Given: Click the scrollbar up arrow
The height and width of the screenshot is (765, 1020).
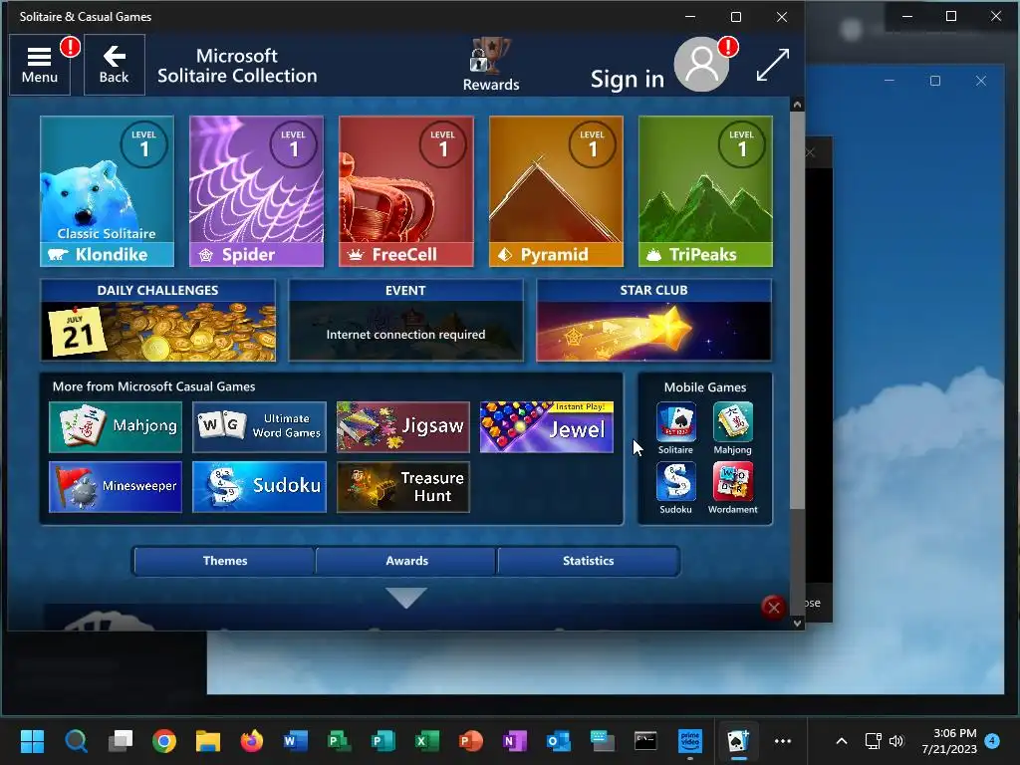Looking at the screenshot, I should coord(797,104).
